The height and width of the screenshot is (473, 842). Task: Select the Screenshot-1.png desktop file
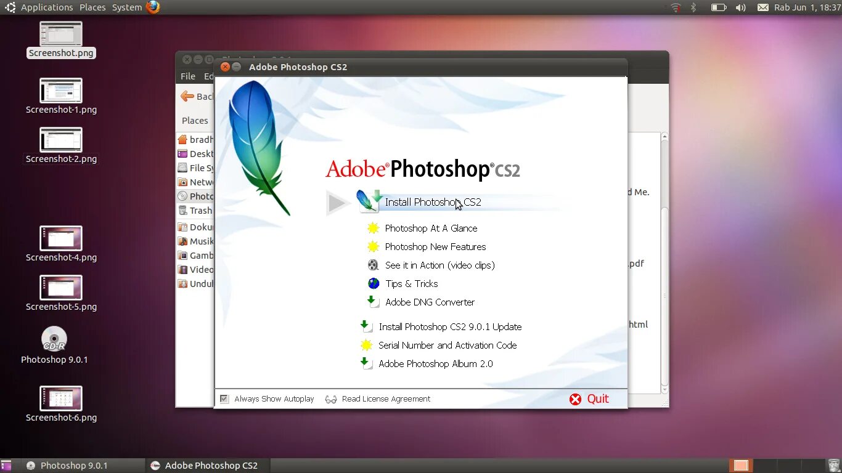point(61,91)
